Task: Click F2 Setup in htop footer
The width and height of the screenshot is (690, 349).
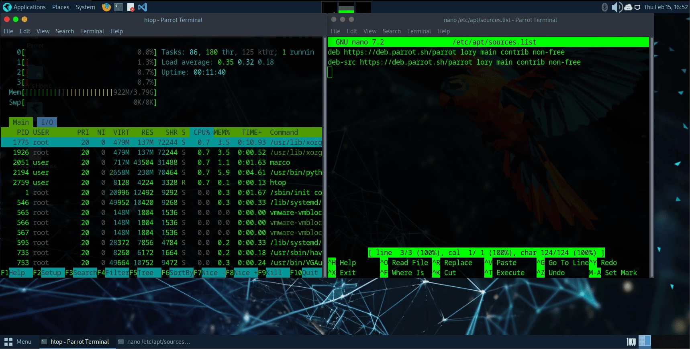Action: (49, 273)
